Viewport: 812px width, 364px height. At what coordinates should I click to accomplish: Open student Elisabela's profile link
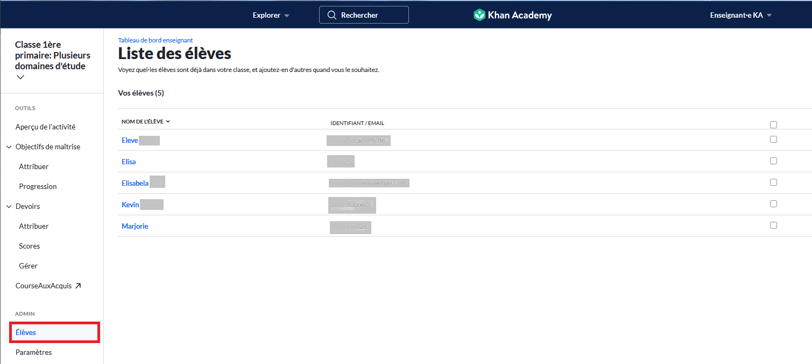[135, 183]
